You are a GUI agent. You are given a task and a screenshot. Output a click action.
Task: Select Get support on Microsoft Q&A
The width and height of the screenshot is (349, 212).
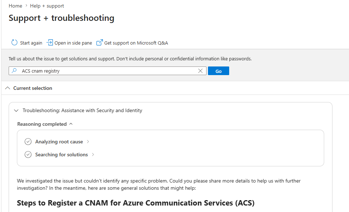[136, 43]
